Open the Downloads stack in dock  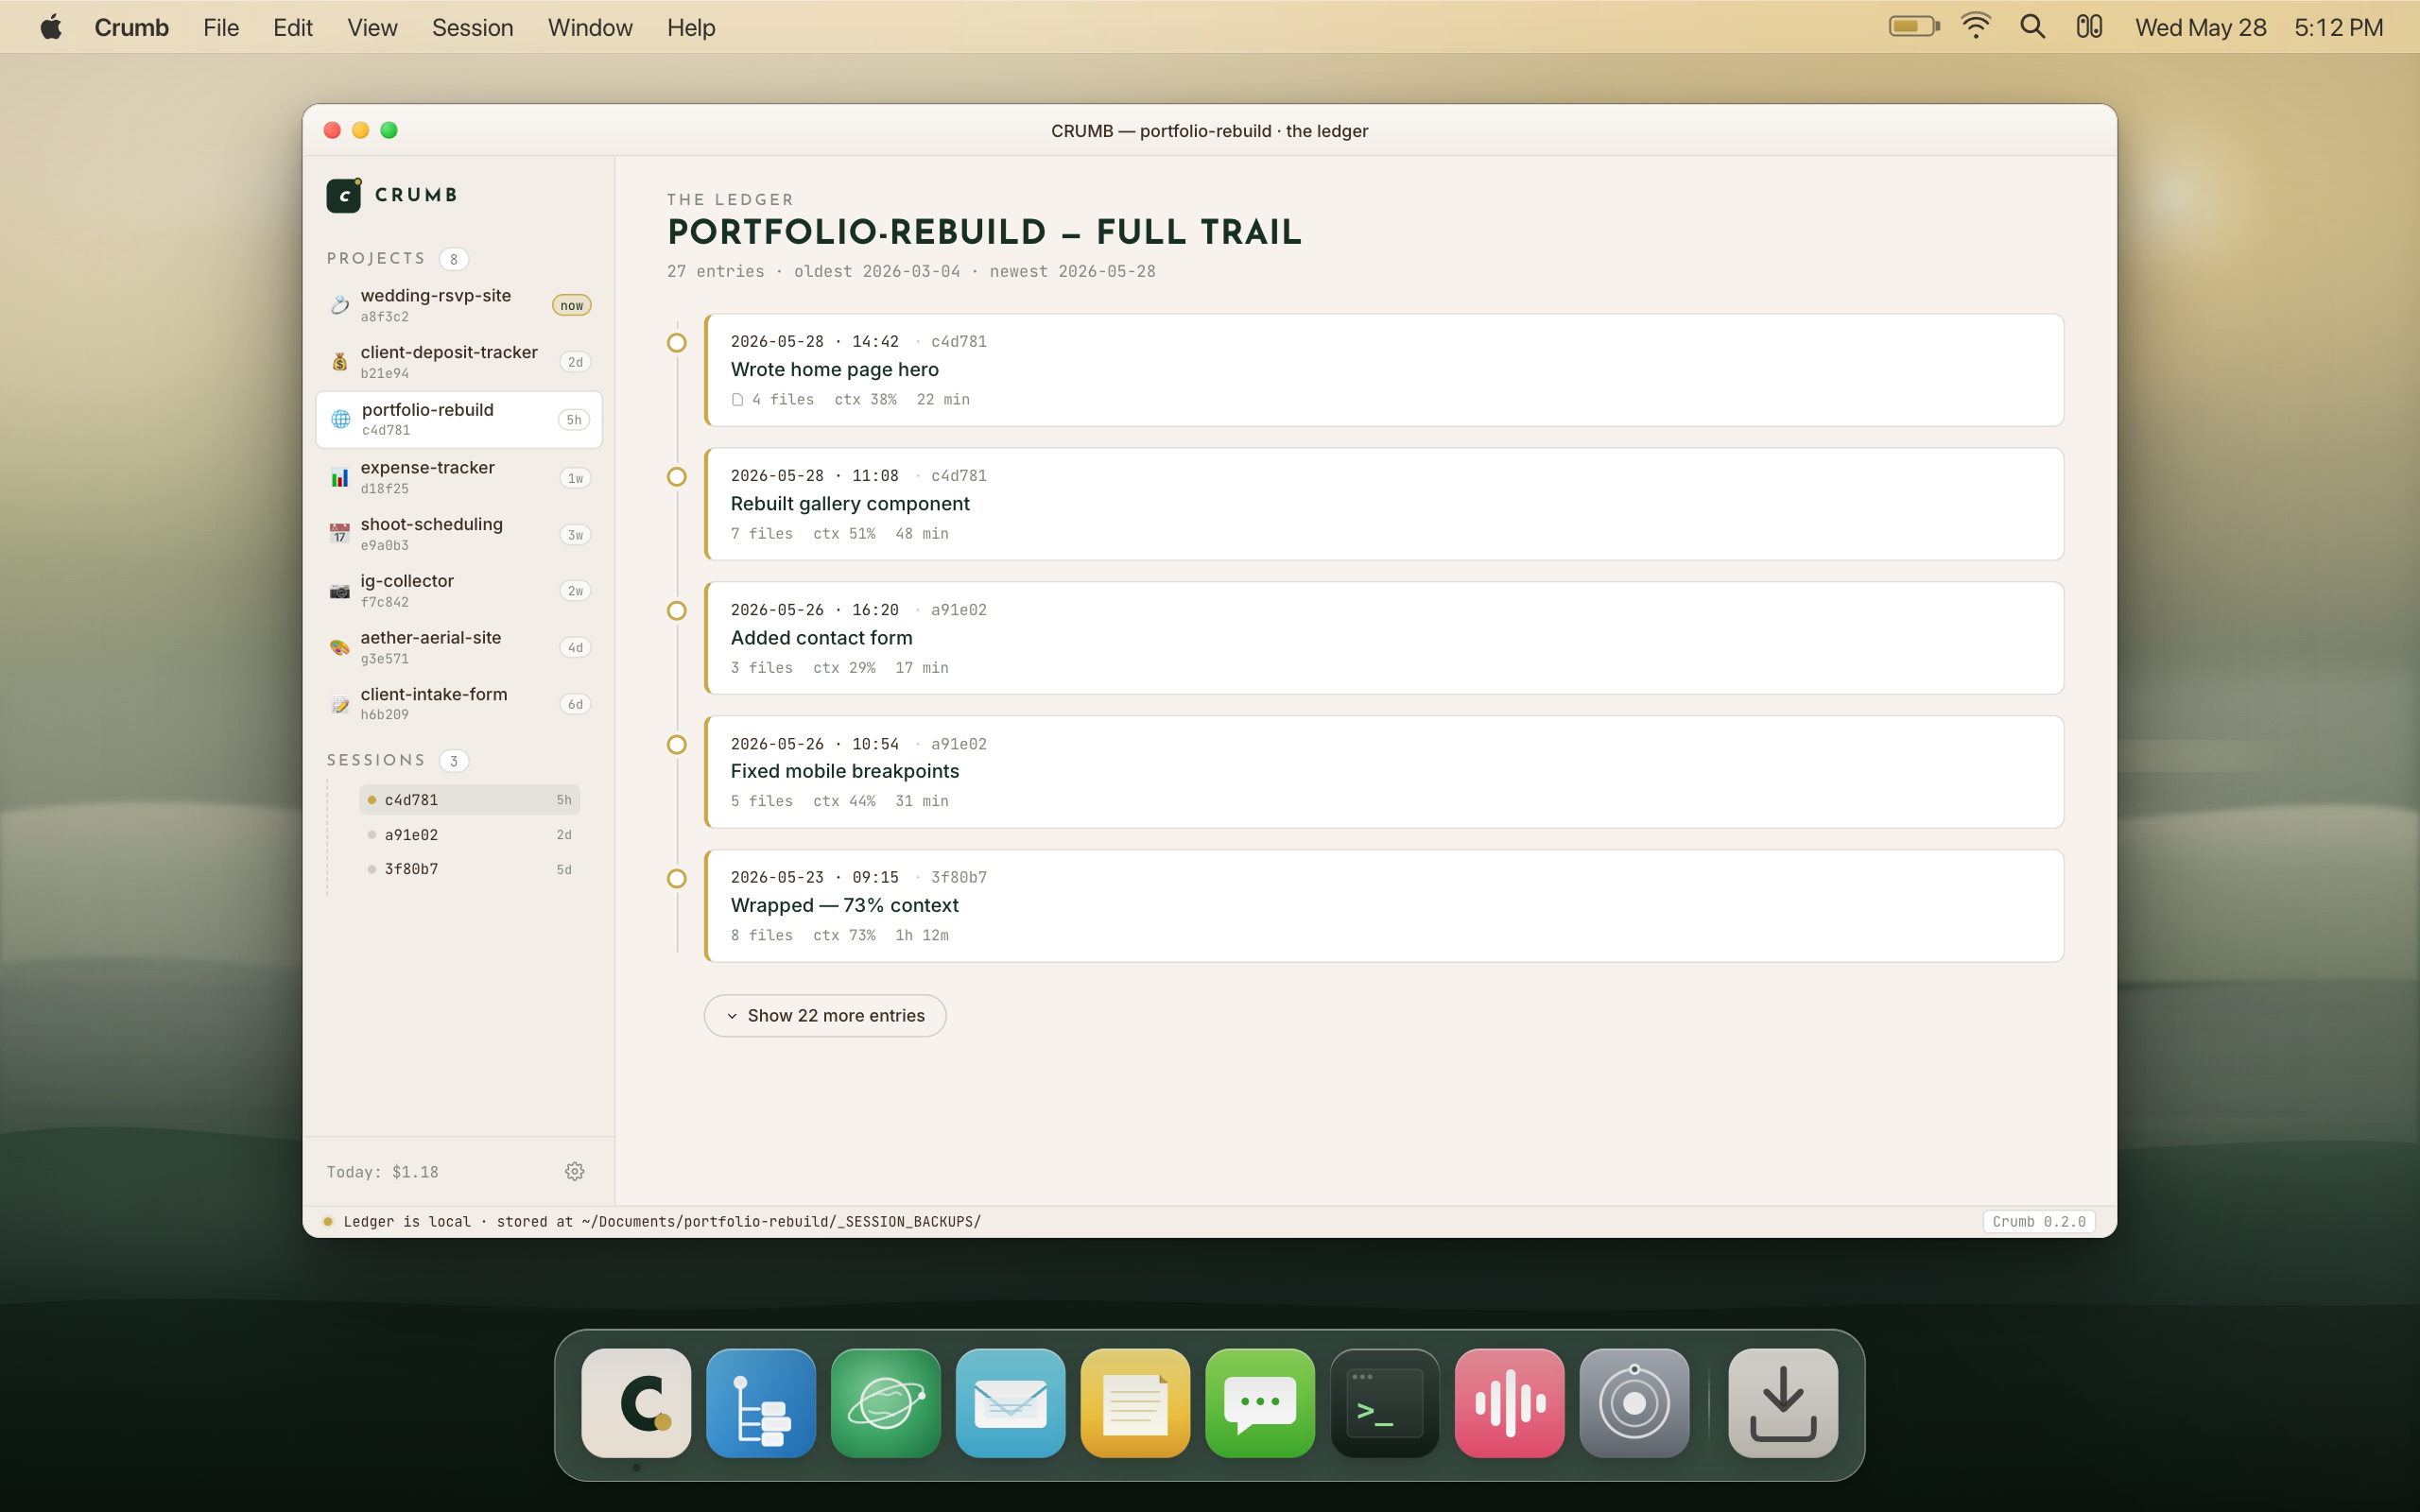[1783, 1403]
